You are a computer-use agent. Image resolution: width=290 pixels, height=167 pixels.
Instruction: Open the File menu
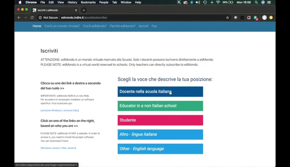click(x=43, y=2)
